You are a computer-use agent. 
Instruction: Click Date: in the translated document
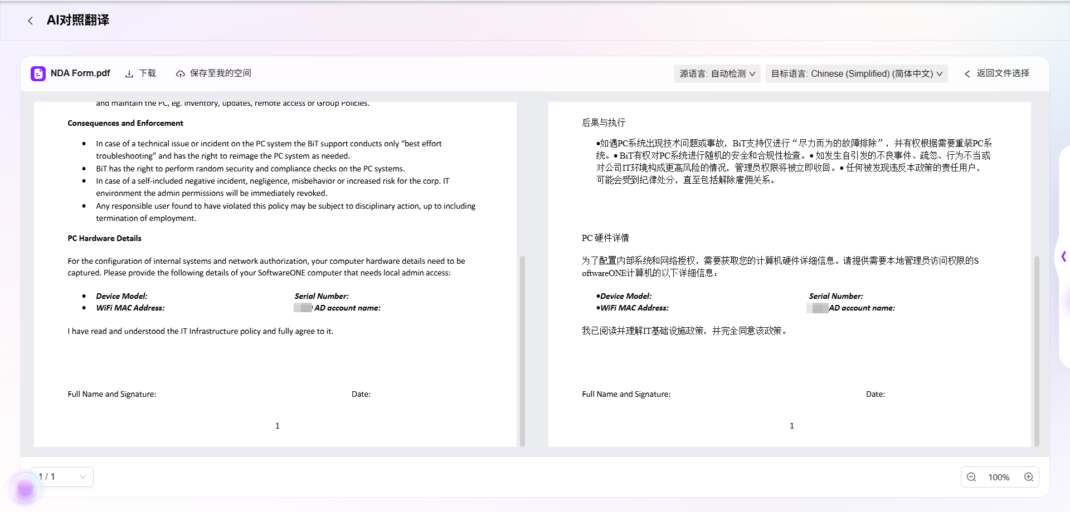click(876, 394)
